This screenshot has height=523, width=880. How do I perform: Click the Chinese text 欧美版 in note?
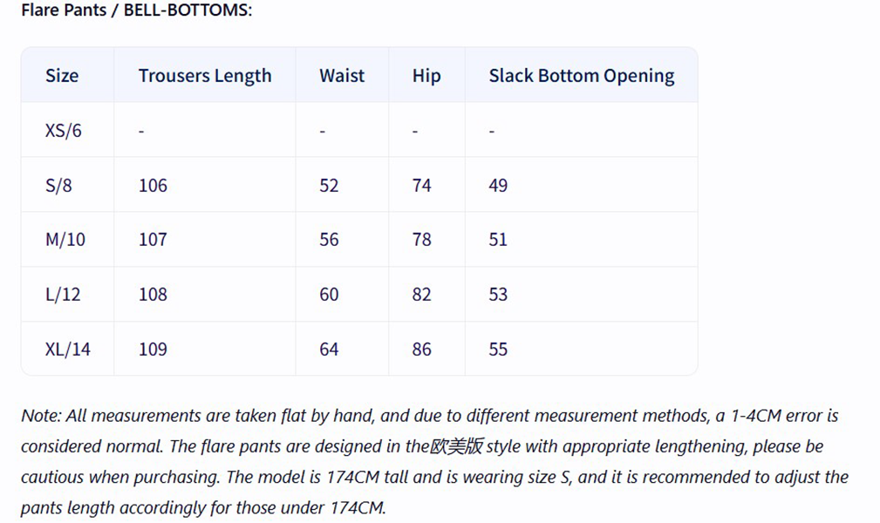point(456,447)
